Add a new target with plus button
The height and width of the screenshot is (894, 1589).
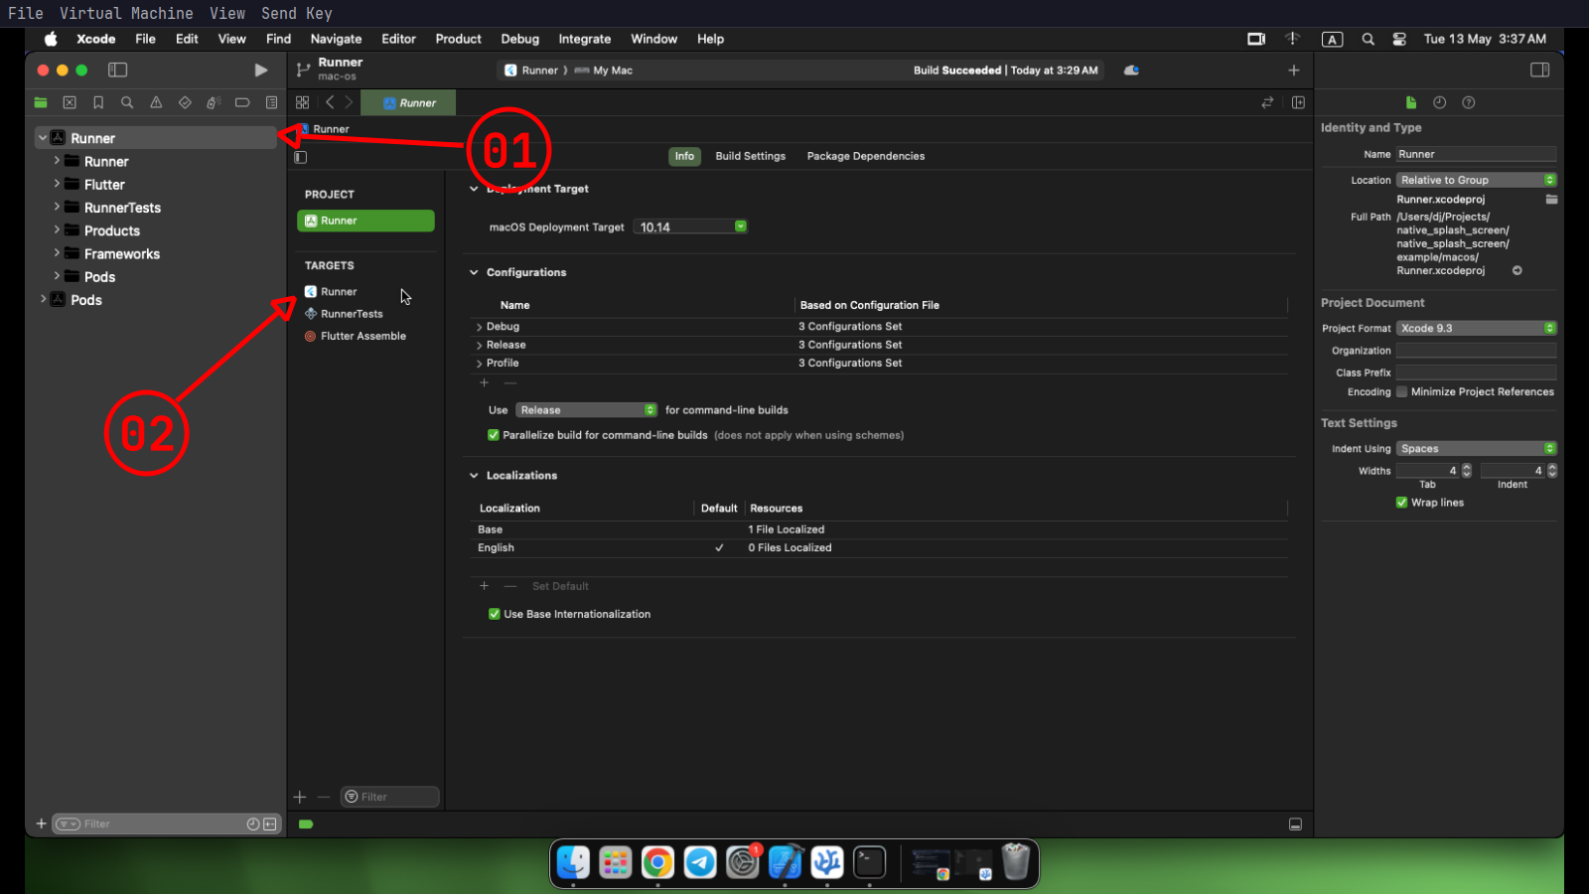tap(300, 797)
